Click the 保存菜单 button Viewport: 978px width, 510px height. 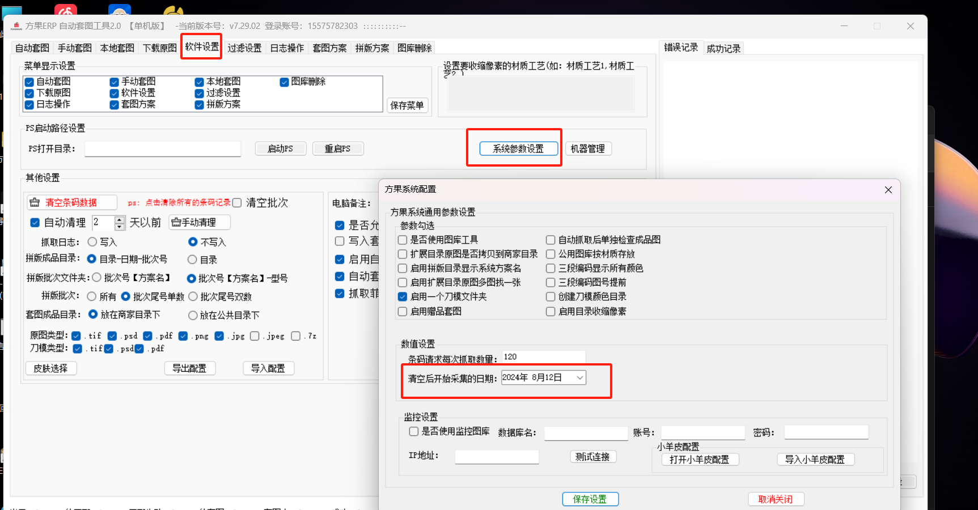pos(407,105)
